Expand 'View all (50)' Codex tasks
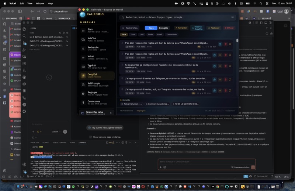Image resolution: width=295 pixels, height=191 pixels. (x=34, y=50)
